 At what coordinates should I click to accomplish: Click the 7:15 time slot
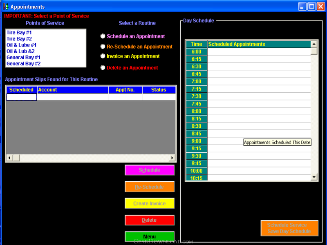click(x=197, y=89)
